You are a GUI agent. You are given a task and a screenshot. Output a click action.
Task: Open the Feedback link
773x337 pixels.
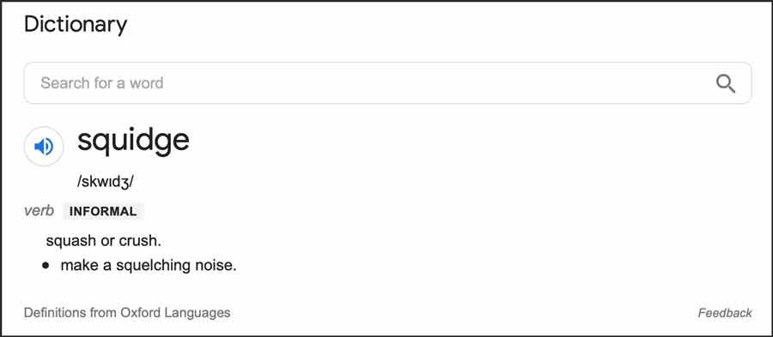pyautogui.click(x=725, y=313)
